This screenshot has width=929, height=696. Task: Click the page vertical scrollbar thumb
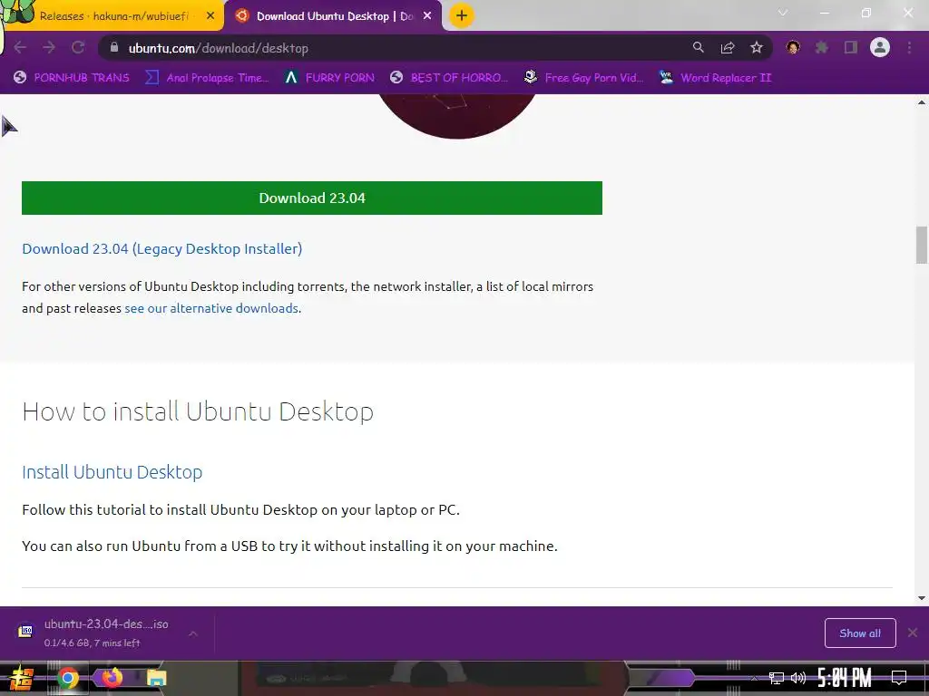(922, 245)
